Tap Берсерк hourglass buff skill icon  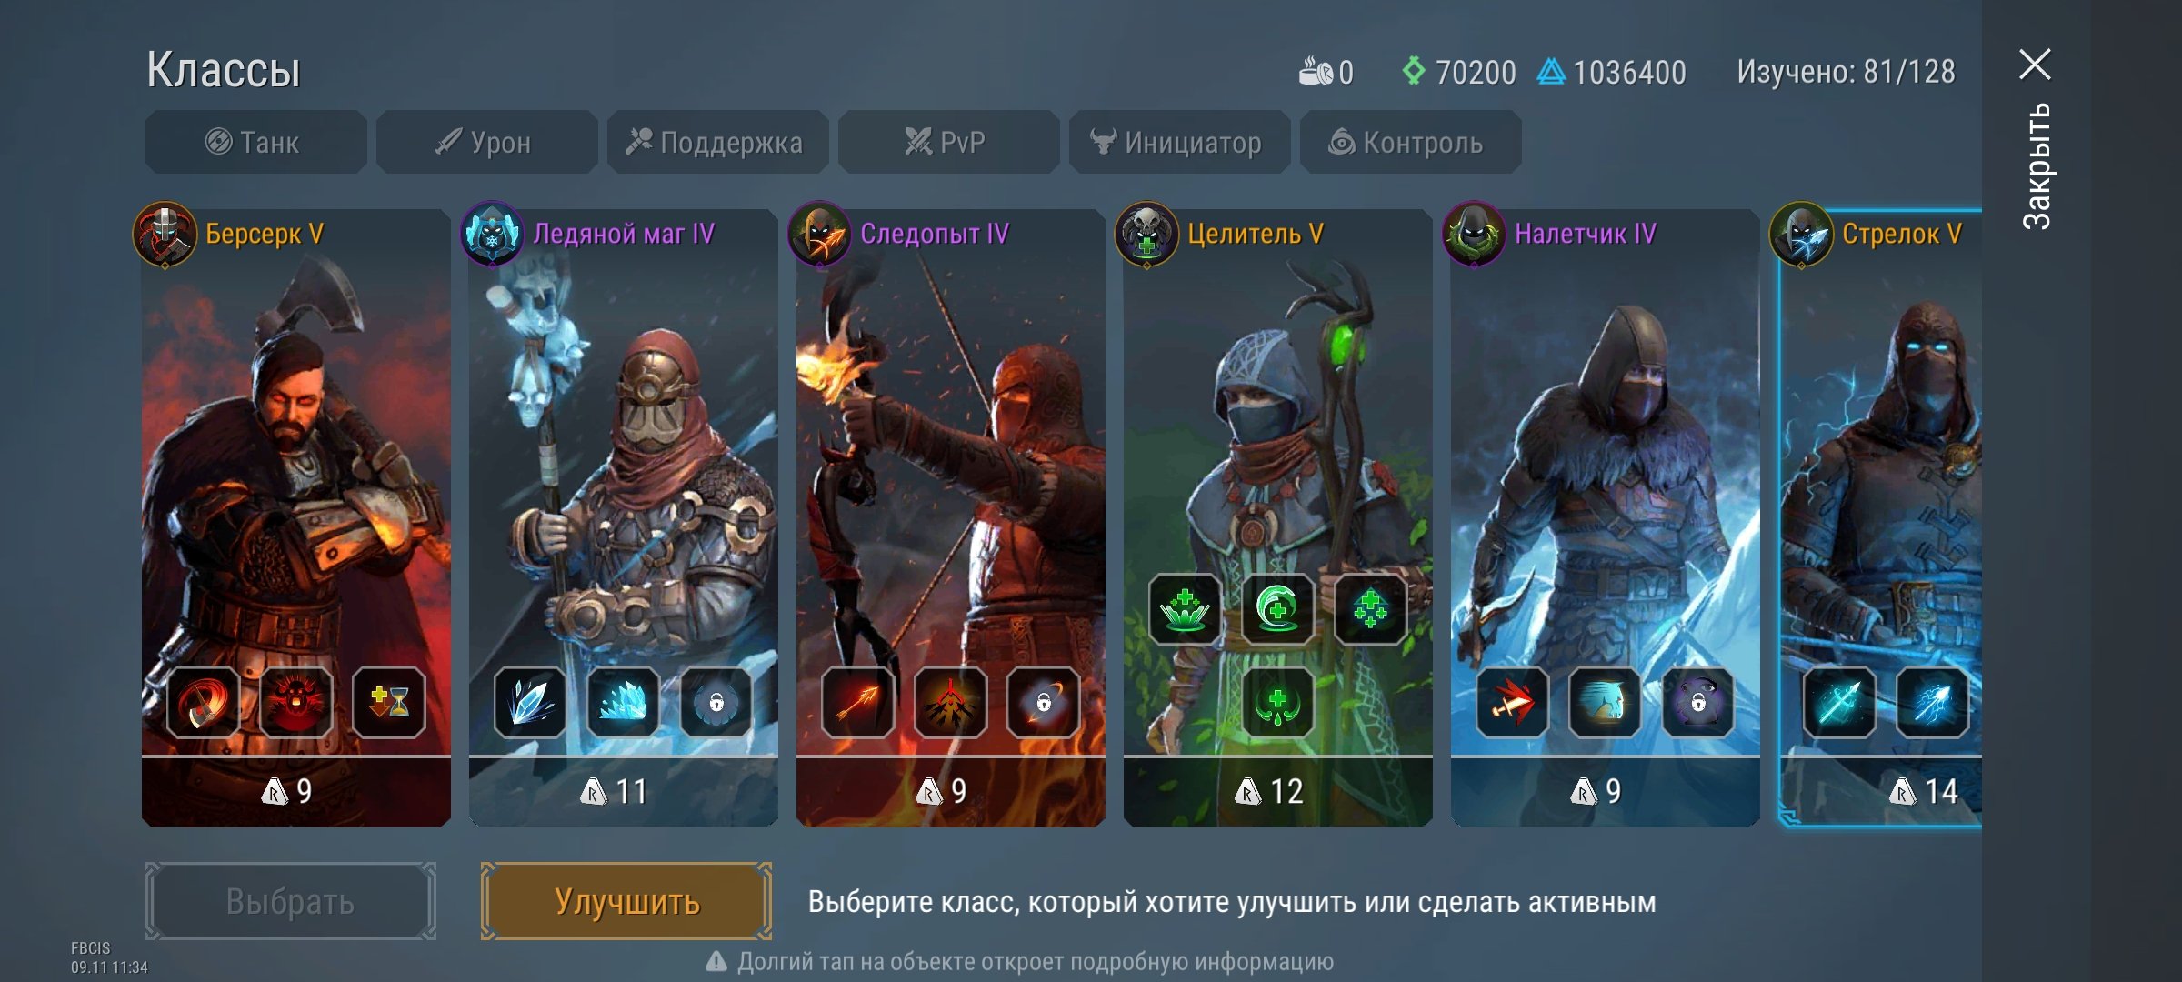(x=389, y=702)
